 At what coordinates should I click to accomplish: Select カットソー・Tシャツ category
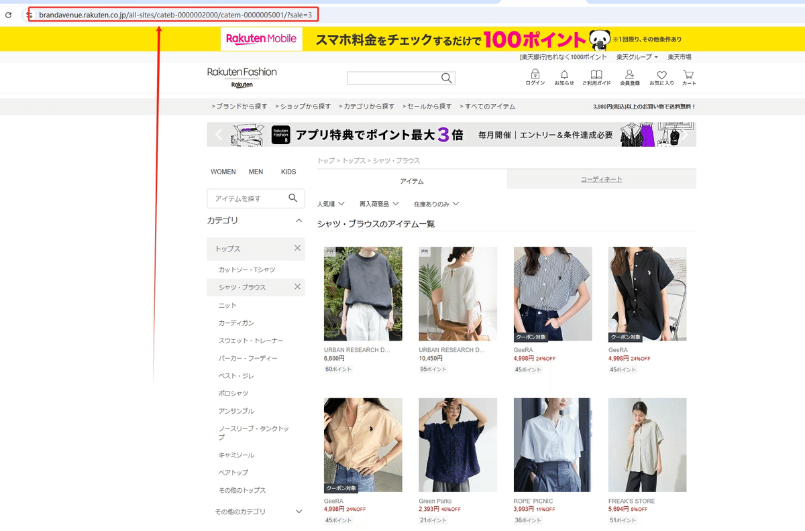click(247, 270)
